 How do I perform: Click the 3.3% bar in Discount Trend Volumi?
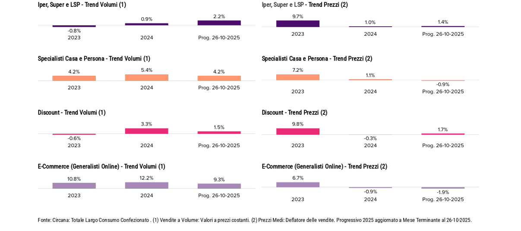pos(147,131)
